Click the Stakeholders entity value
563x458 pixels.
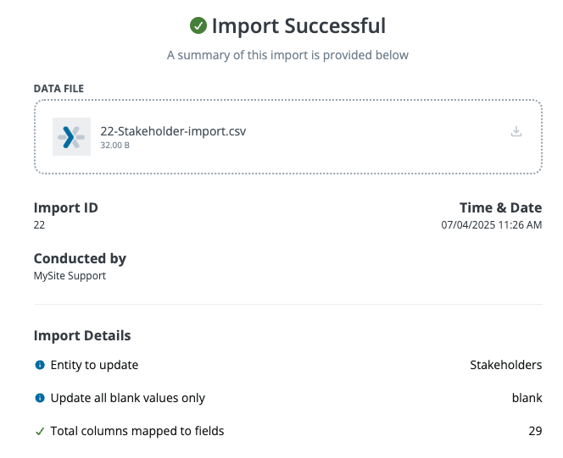506,365
